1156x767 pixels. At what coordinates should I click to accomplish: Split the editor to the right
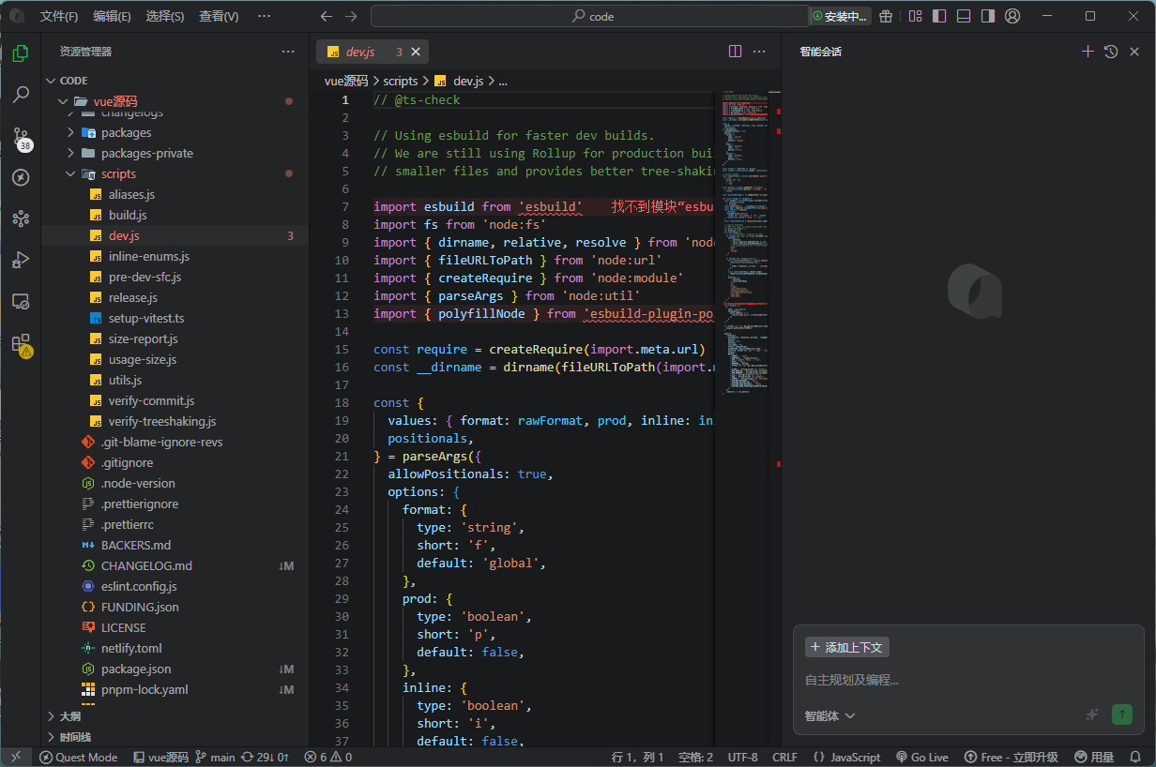736,52
